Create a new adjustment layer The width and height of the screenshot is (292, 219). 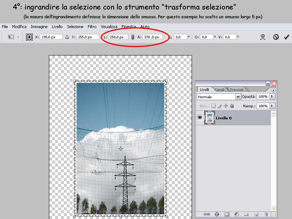[x=237, y=214]
